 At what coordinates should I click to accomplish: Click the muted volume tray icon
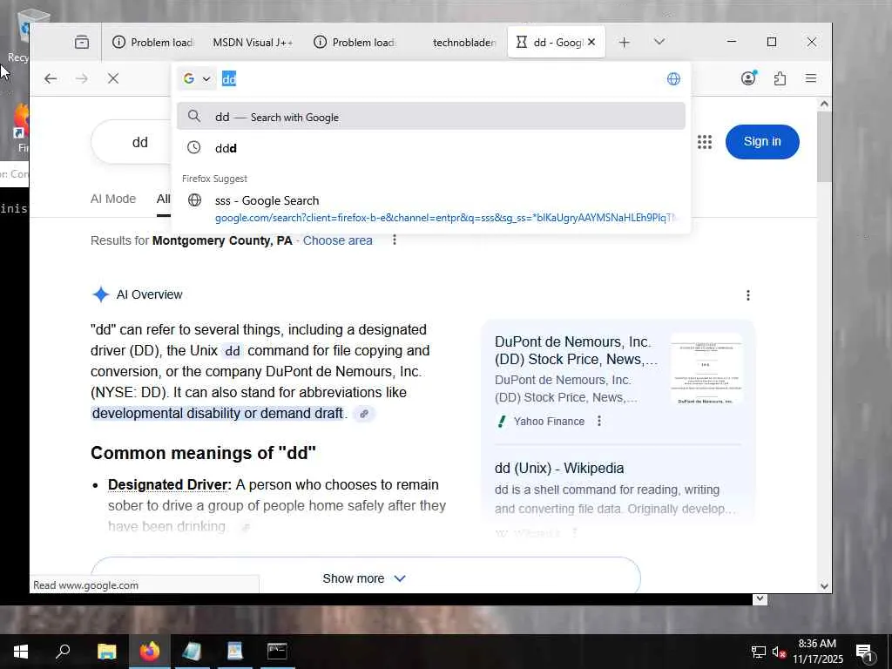[779, 652]
